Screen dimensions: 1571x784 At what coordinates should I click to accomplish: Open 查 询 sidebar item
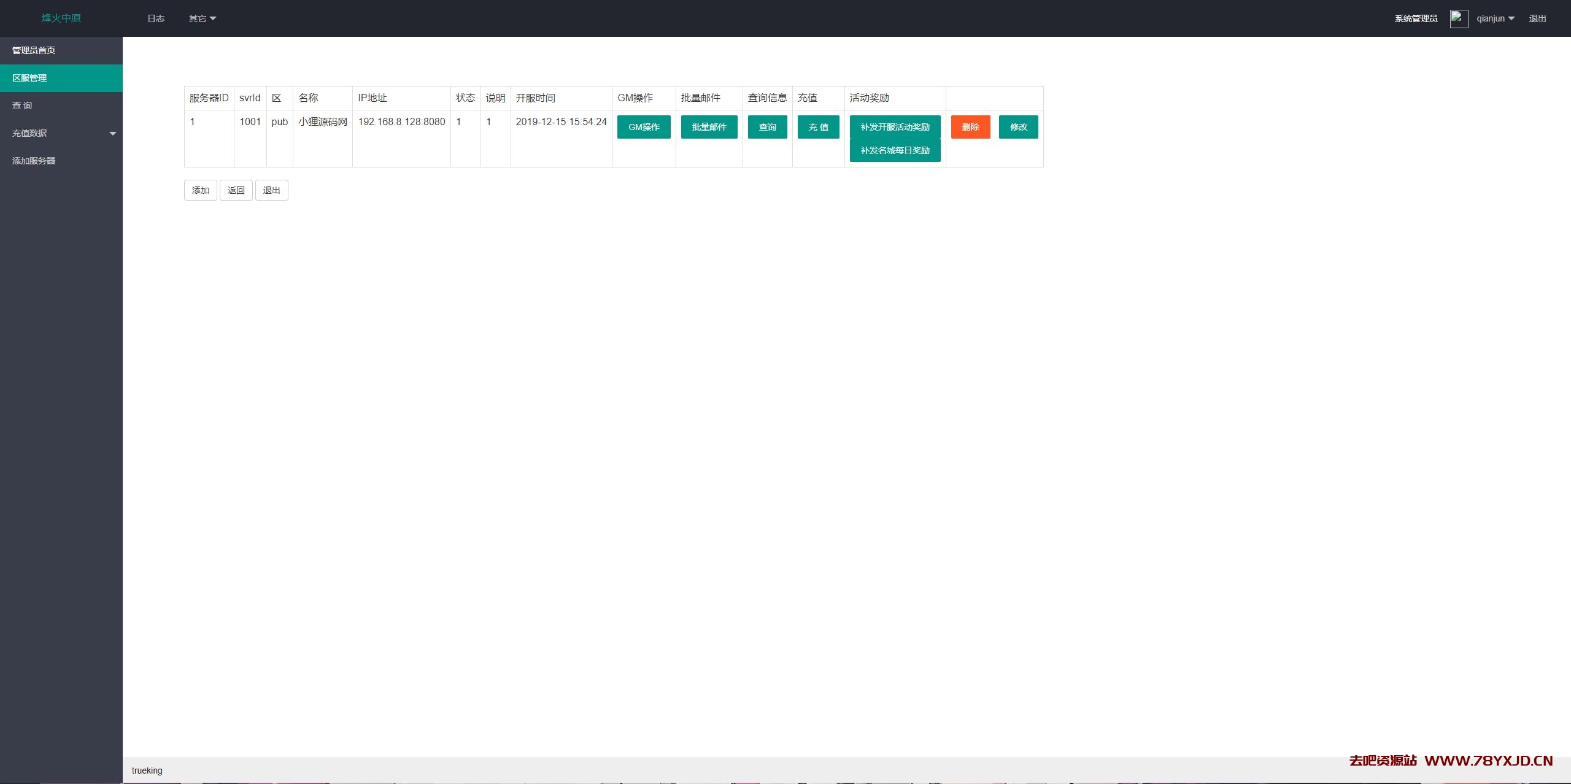pos(61,106)
